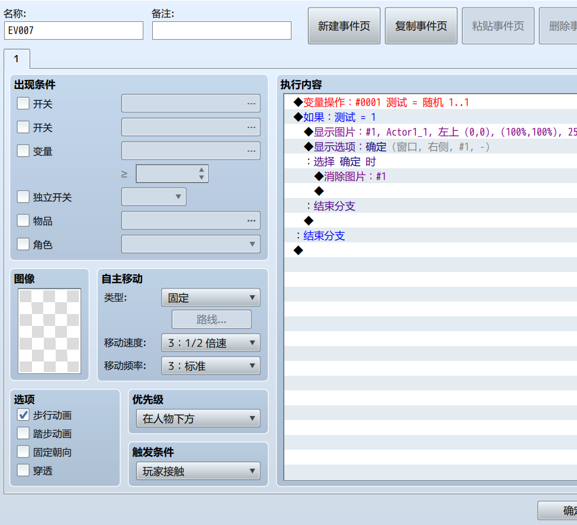Click the event 图像 preview box
Image resolution: width=577 pixels, height=525 pixels.
coord(49,331)
